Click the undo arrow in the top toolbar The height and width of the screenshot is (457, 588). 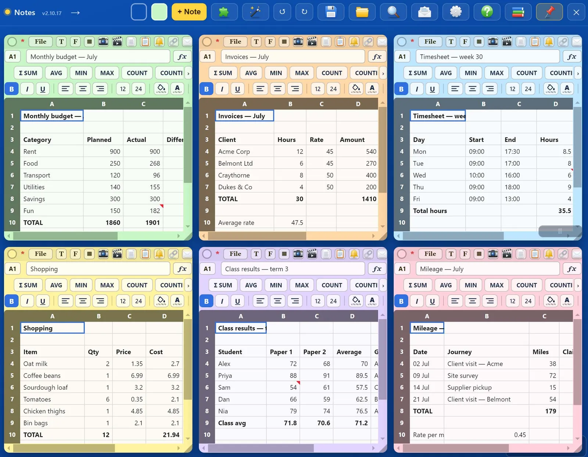pos(282,12)
